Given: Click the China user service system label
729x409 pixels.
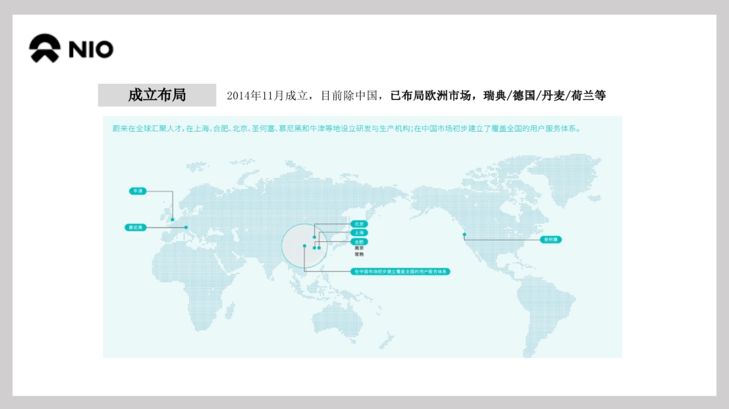Looking at the screenshot, I should pyautogui.click(x=401, y=272).
